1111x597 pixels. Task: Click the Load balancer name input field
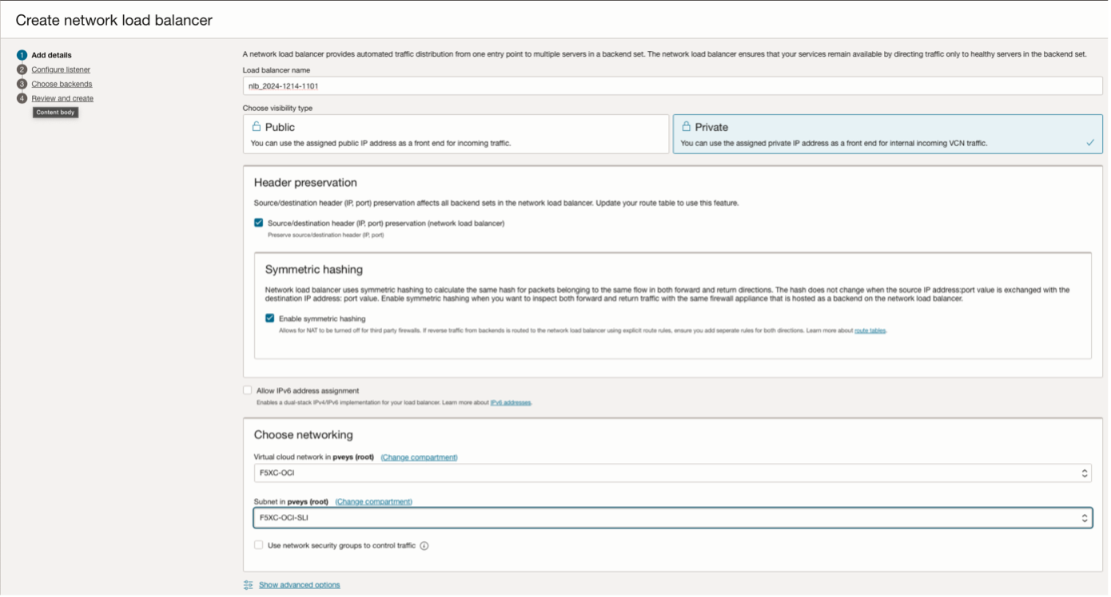pyautogui.click(x=671, y=85)
